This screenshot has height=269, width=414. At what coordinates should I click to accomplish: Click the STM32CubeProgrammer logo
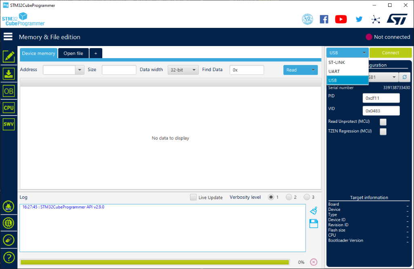[x=23, y=19]
